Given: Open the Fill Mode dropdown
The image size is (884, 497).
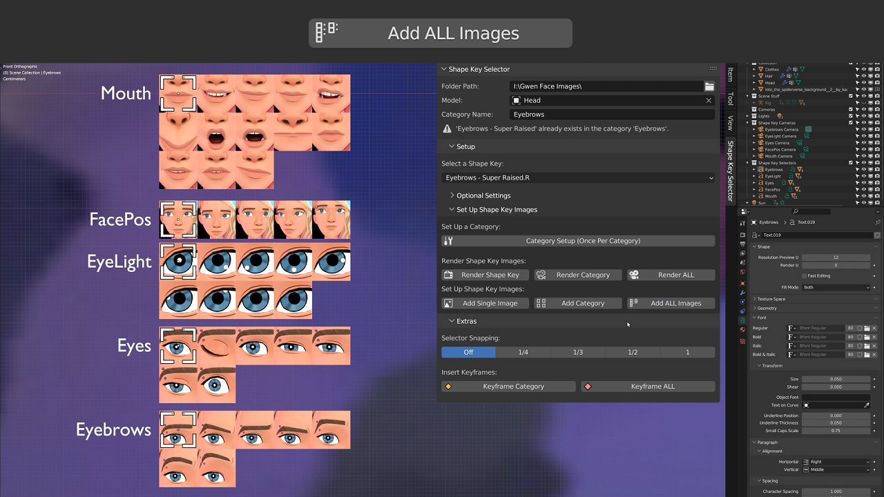Looking at the screenshot, I should click(x=836, y=287).
